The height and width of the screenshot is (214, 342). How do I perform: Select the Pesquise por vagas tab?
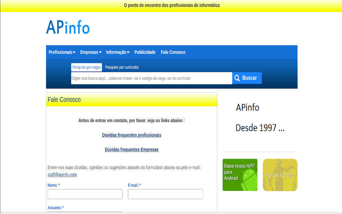[87, 67]
